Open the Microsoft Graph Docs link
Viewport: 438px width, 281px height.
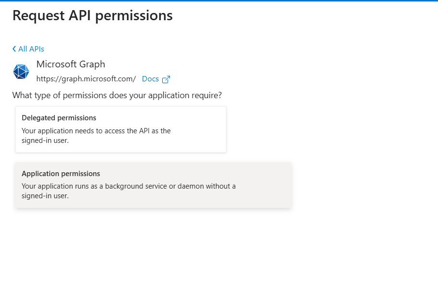coord(149,78)
